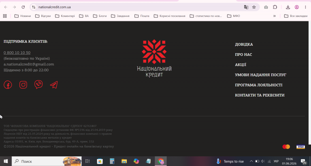
Task: Open File Explorer from taskbar
Action: click(x=124, y=161)
